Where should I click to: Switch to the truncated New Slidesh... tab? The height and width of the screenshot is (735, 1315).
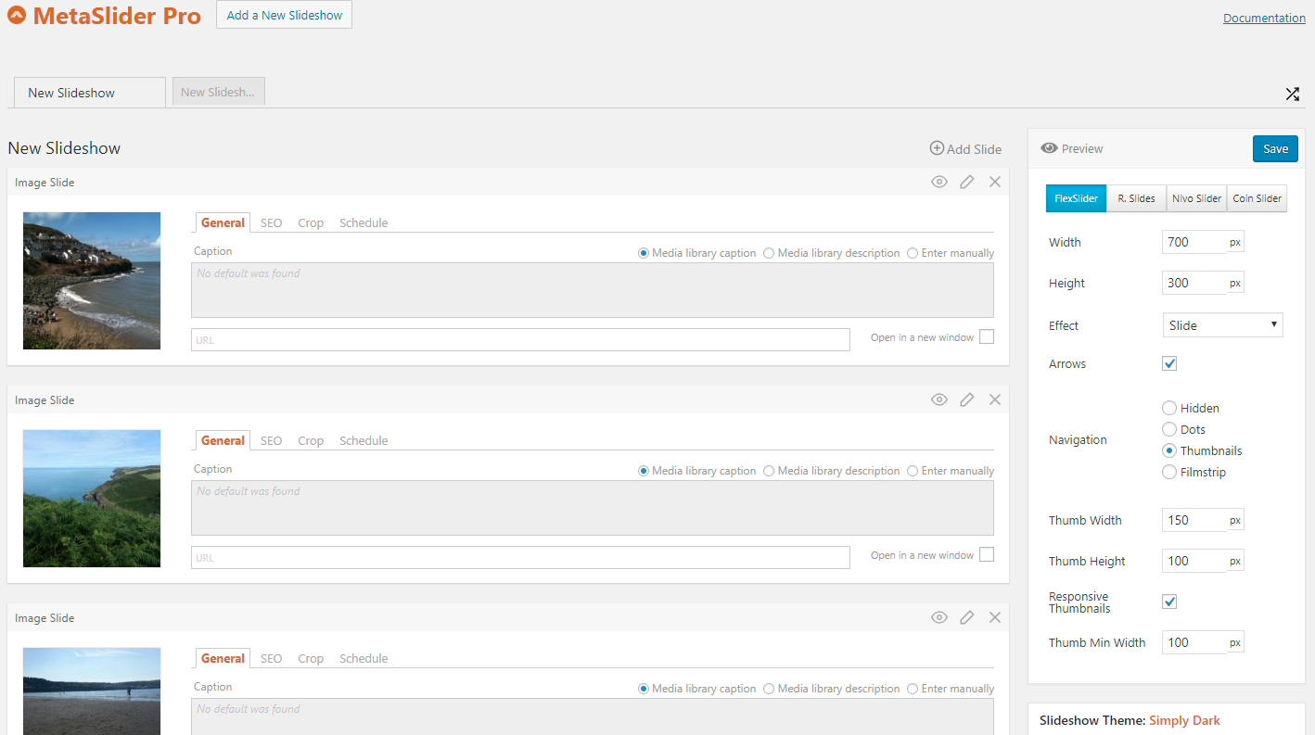click(219, 92)
